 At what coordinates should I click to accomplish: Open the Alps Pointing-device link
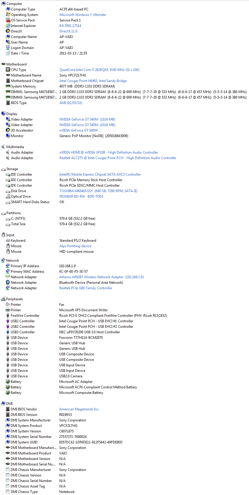(75, 246)
